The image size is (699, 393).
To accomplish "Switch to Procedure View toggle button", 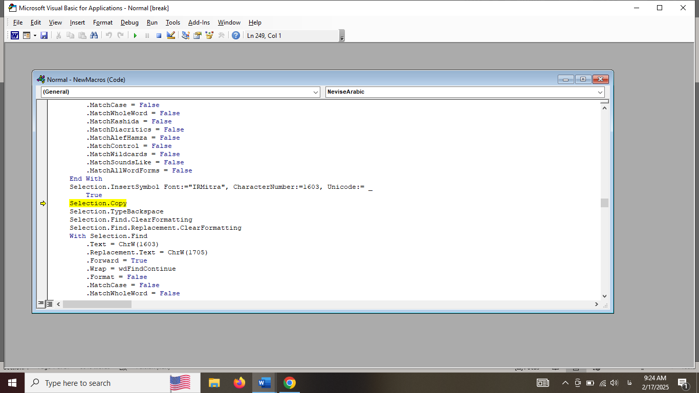I will pos(41,304).
